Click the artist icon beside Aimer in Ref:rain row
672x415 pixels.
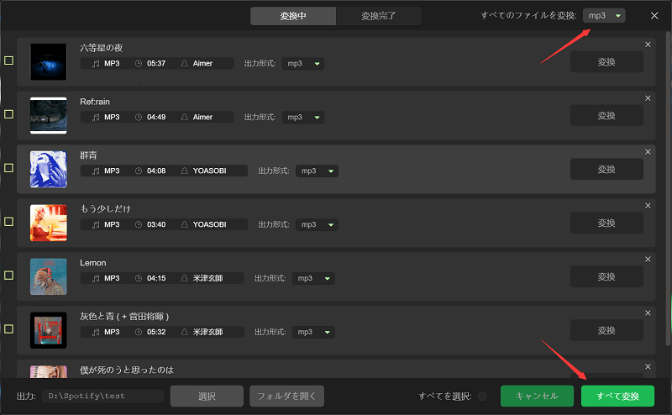click(184, 117)
